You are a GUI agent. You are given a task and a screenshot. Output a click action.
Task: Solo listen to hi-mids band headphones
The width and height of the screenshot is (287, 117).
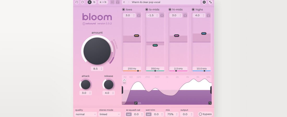tap(185, 15)
